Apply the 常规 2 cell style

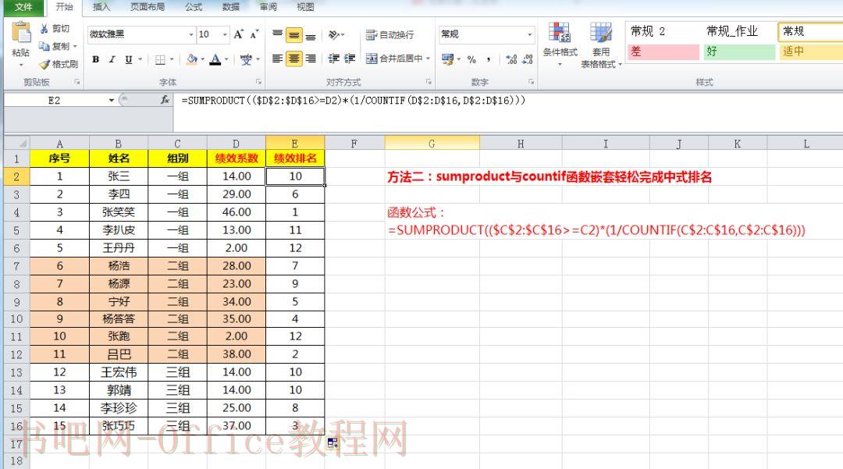point(663,31)
